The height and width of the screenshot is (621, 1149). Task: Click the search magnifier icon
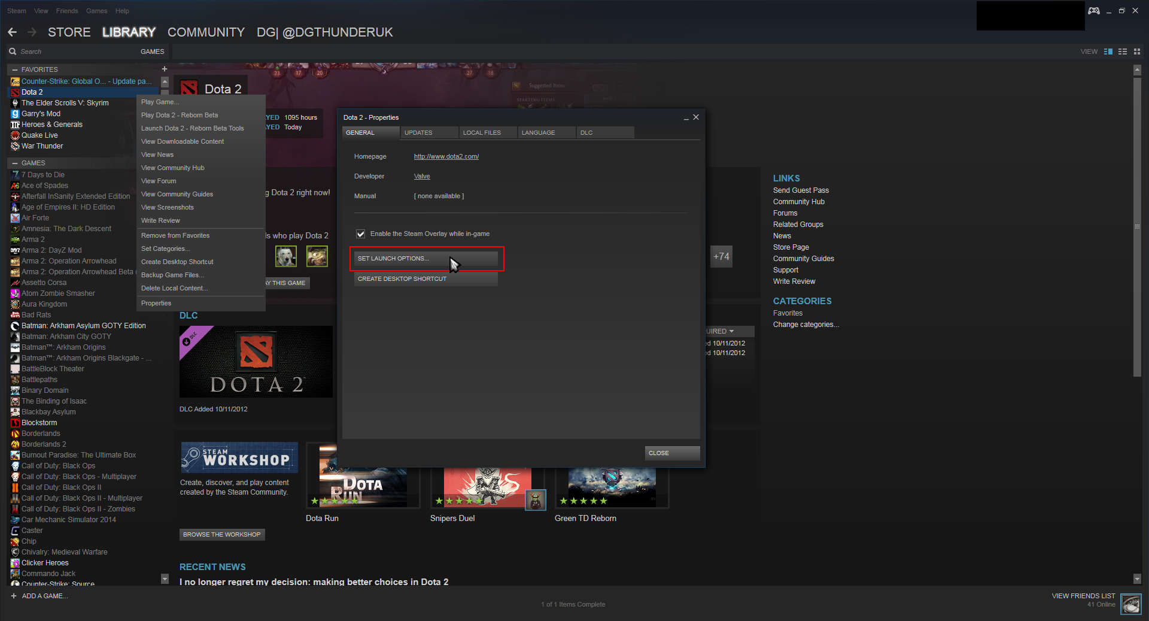(x=13, y=52)
